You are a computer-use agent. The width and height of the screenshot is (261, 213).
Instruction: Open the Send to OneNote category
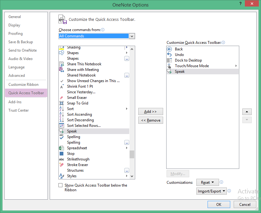(x=23, y=50)
